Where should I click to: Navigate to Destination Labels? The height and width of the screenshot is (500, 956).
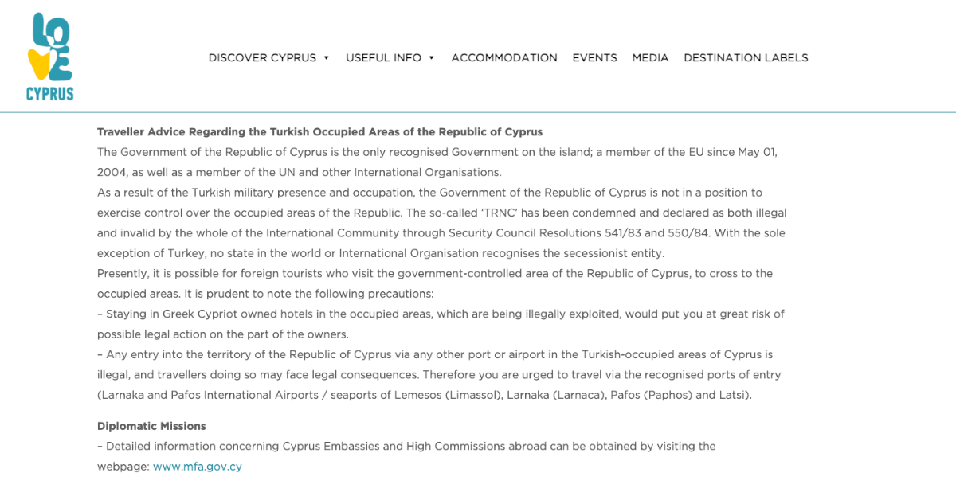746,58
